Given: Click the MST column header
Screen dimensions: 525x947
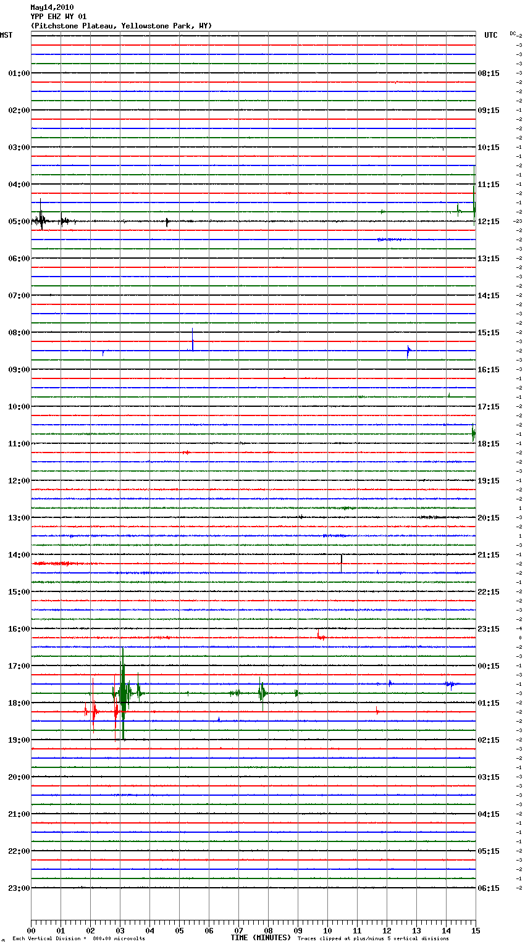Looking at the screenshot, I should (x=6, y=35).
